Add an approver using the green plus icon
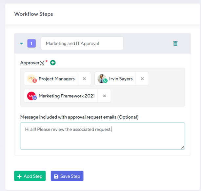The image size is (201, 191). click(53, 63)
